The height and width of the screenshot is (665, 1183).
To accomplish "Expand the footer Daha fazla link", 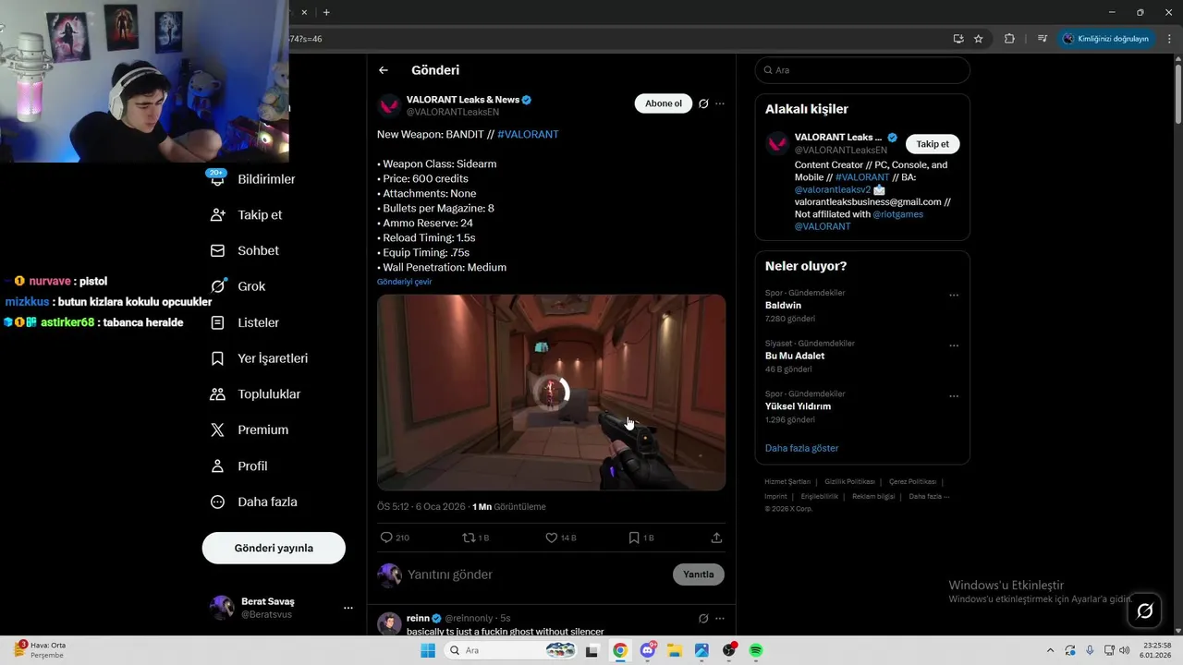I will click(x=929, y=496).
